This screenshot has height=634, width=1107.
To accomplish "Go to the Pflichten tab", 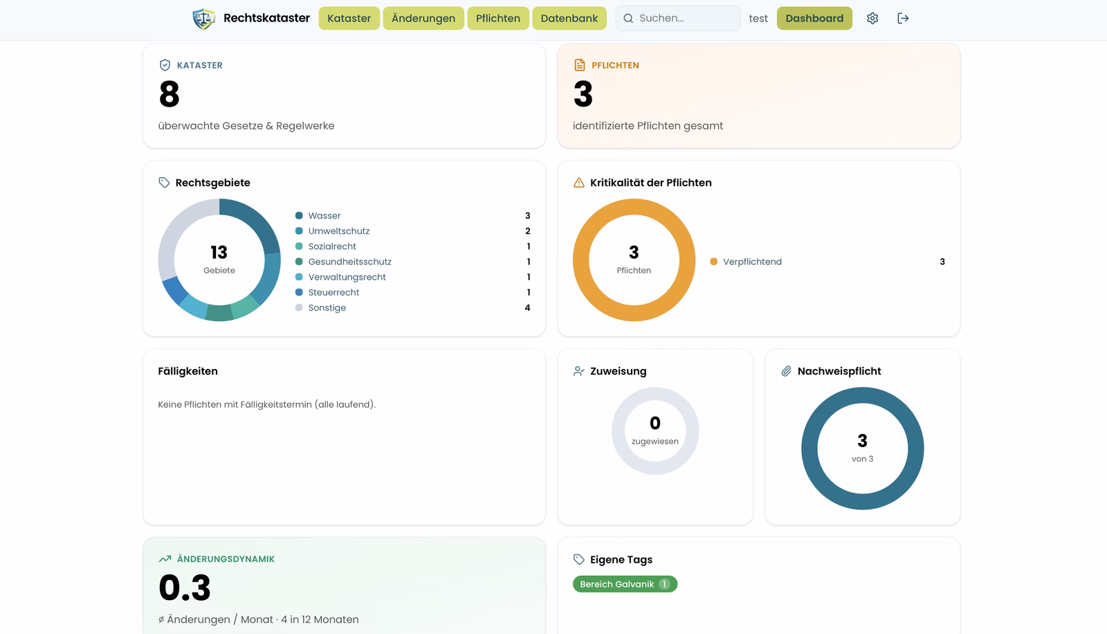I will pos(498,19).
